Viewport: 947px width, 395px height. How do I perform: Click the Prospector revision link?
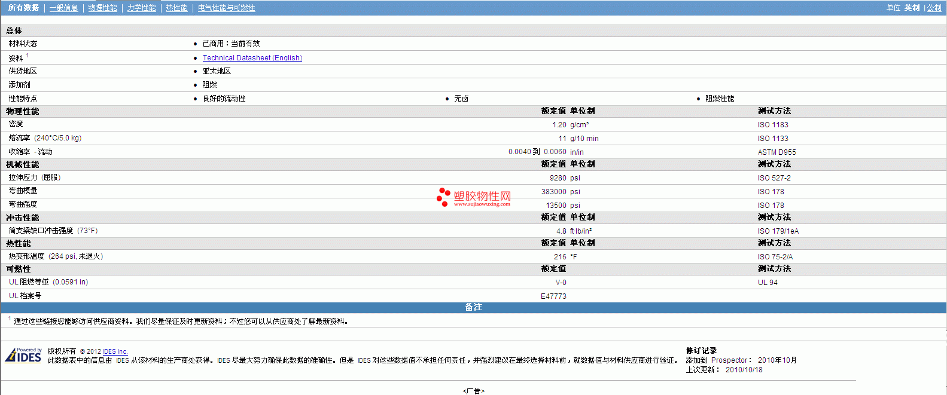click(729, 360)
